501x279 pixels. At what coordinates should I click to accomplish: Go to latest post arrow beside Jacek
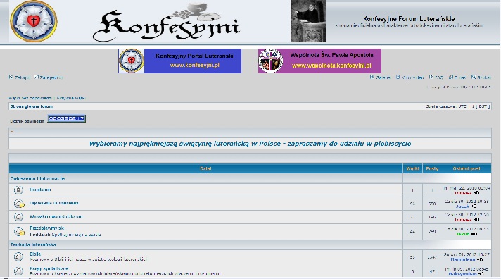coord(474,206)
